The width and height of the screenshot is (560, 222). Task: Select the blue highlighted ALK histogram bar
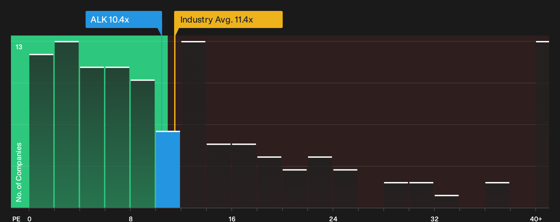168,169
